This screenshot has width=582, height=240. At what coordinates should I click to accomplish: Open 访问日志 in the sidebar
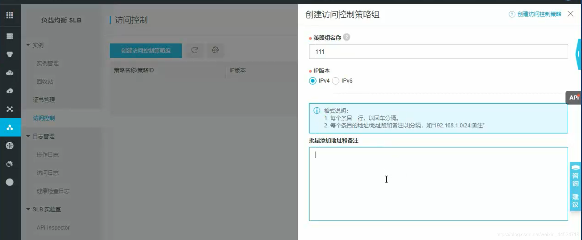pyautogui.click(x=48, y=173)
